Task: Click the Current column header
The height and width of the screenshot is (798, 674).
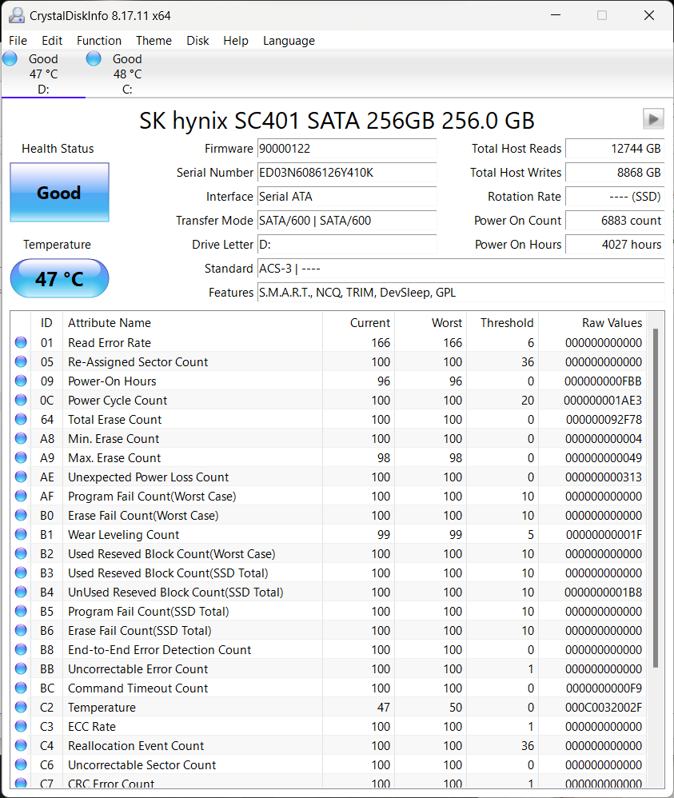Action: (358, 323)
